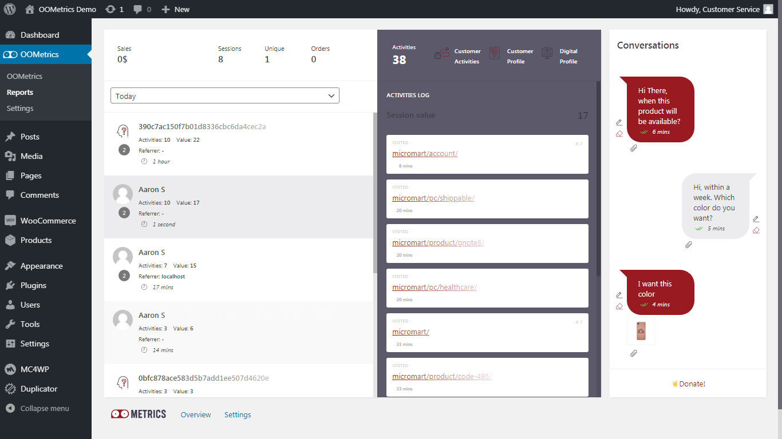This screenshot has width=782, height=439.
Task: Click the Duplicator gear icon
Action: click(10, 389)
